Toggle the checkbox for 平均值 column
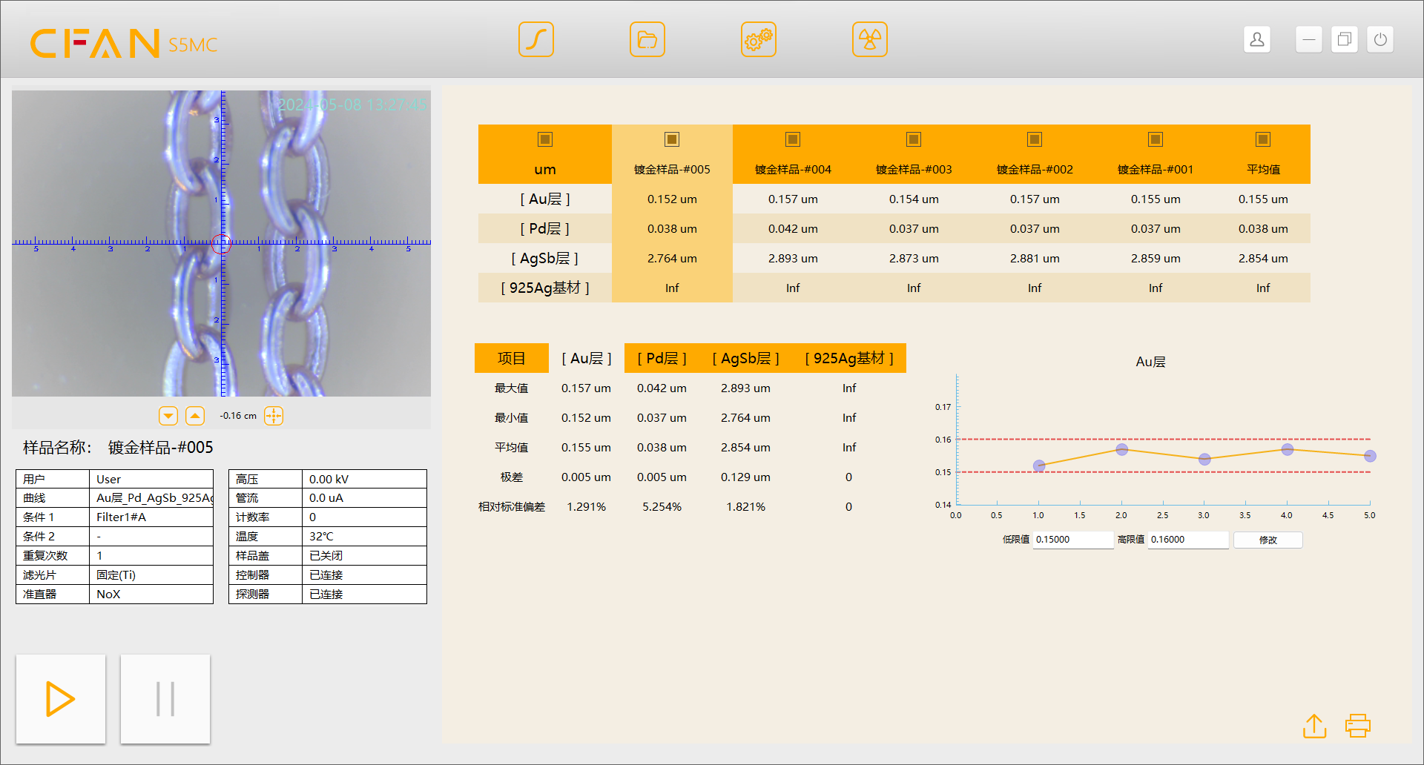The width and height of the screenshot is (1424, 765). (1263, 139)
